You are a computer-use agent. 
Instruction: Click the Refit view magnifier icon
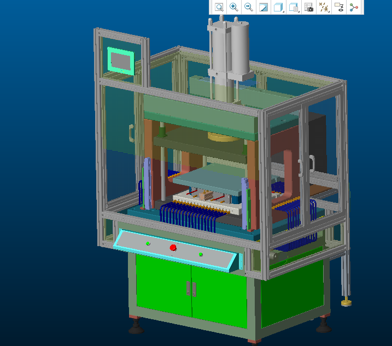click(x=219, y=7)
